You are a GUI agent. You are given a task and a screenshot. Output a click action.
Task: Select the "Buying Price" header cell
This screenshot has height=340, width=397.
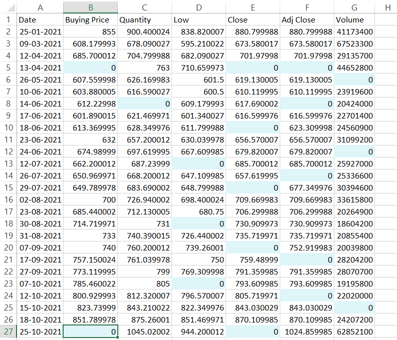tap(90, 20)
